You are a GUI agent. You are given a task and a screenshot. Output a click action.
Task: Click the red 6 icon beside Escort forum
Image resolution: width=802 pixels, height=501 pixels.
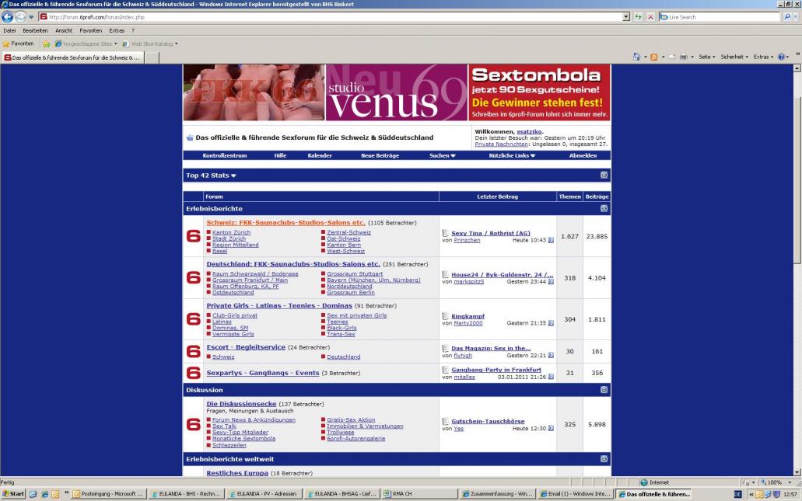point(194,351)
